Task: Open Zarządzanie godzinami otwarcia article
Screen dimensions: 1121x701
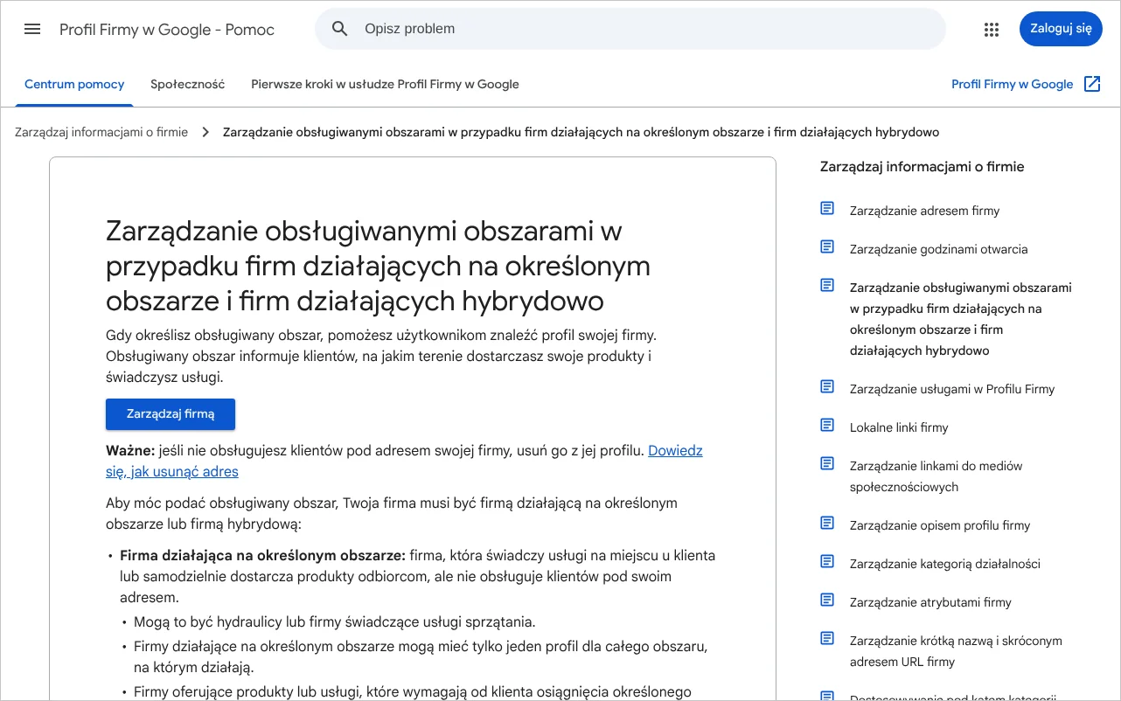Action: click(x=938, y=249)
